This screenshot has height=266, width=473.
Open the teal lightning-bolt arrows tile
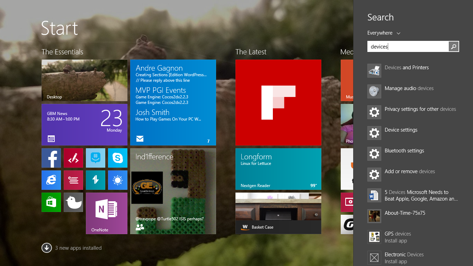[96, 180]
